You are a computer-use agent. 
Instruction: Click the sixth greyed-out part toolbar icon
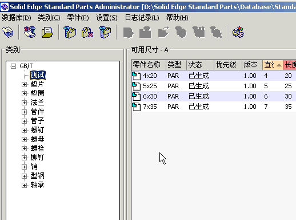[216, 32]
